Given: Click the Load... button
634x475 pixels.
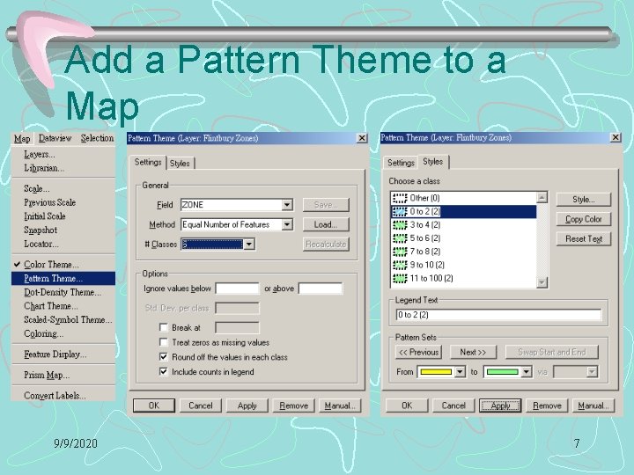Looking at the screenshot, I should point(326,224).
